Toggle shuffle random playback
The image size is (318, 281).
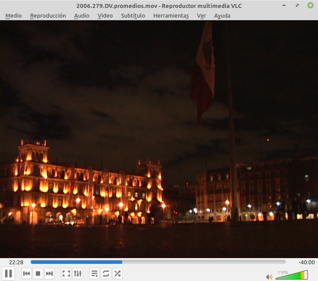click(x=117, y=274)
